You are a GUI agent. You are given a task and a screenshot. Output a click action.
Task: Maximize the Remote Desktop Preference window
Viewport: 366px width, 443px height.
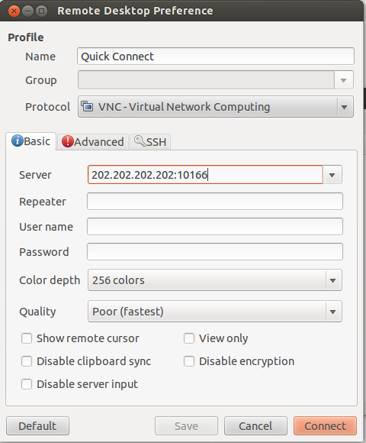click(41, 11)
